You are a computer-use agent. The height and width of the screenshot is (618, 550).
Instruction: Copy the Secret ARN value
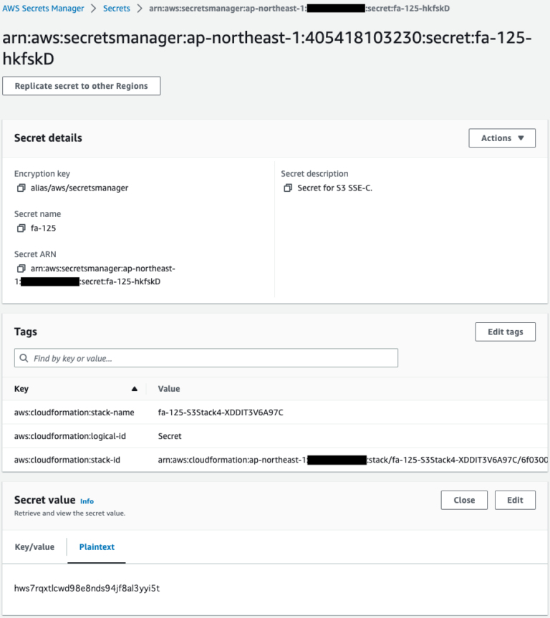(x=21, y=269)
